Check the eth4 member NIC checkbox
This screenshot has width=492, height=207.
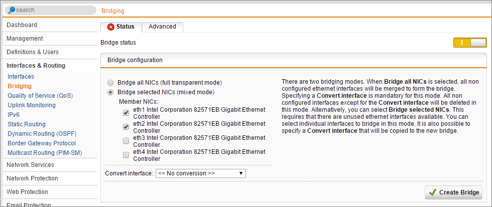tap(126, 155)
